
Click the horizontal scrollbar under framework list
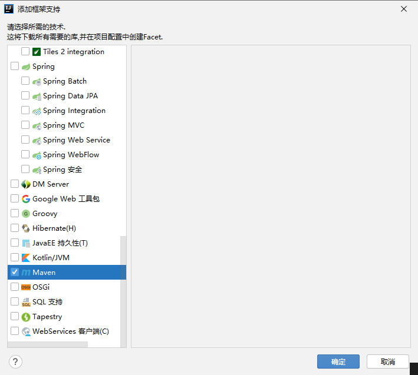click(x=48, y=344)
